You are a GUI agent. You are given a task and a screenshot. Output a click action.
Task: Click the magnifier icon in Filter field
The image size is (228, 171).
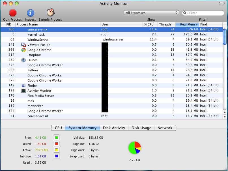point(185,13)
